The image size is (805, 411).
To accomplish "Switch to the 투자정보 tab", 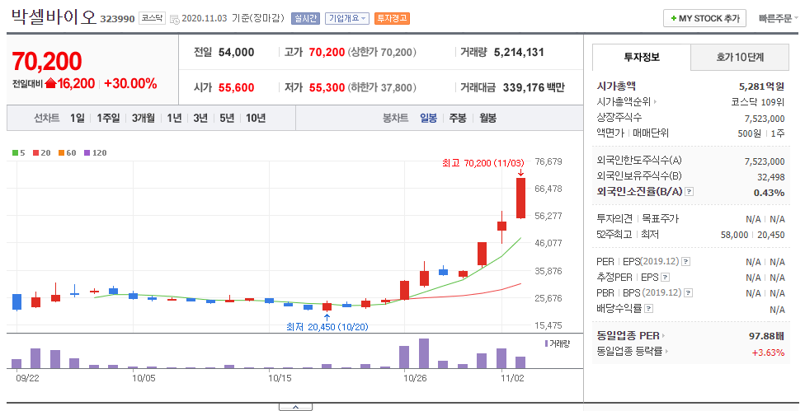I will pos(641,58).
